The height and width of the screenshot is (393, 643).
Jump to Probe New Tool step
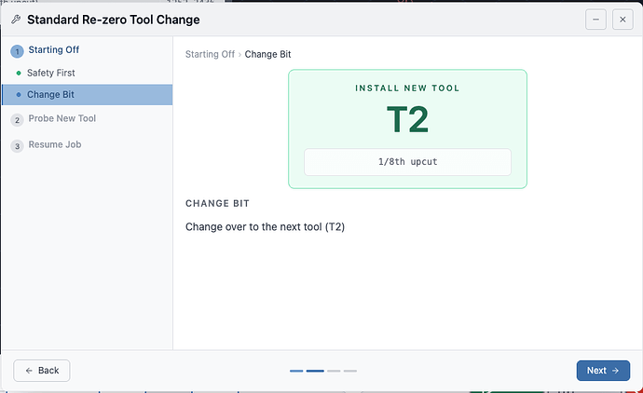pyautogui.click(x=62, y=118)
